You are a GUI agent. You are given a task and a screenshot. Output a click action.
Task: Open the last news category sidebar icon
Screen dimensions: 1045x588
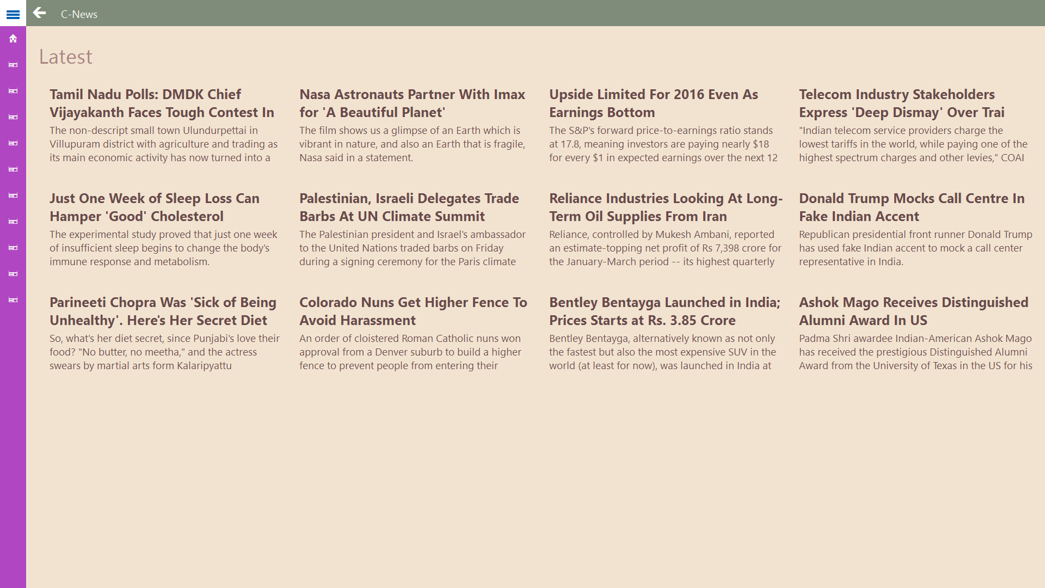[x=13, y=300]
